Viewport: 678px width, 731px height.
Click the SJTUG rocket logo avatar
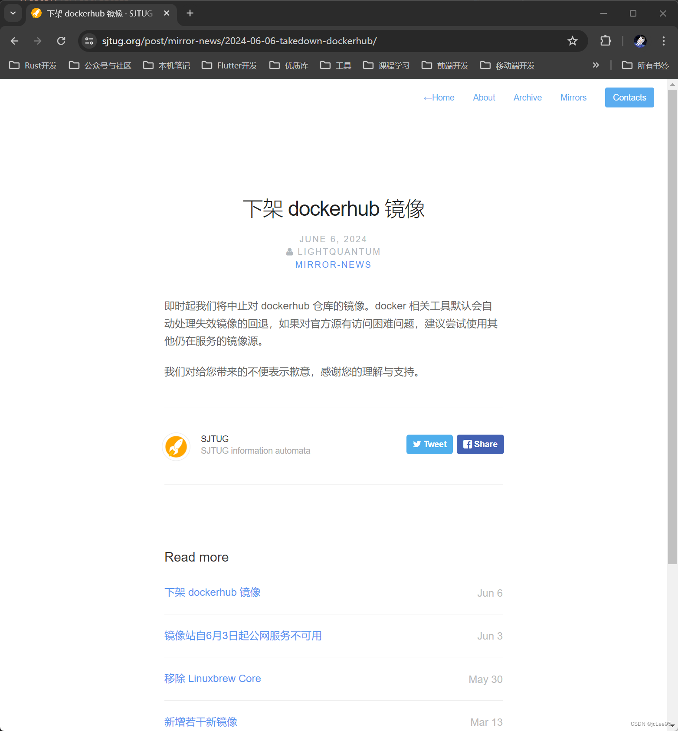[176, 447]
